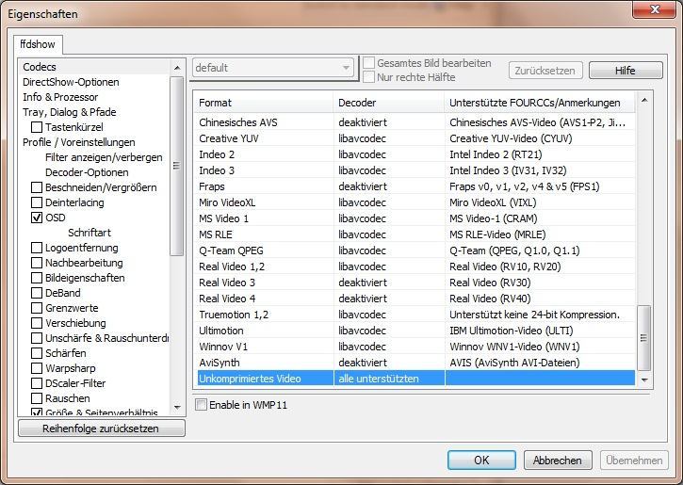Click the Abbrechen button

click(558, 461)
